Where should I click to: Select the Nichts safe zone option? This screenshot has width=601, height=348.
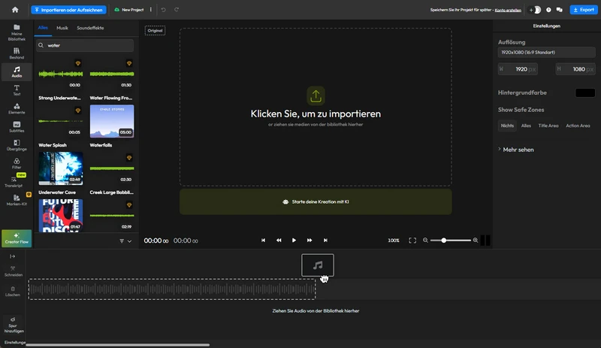(507, 126)
